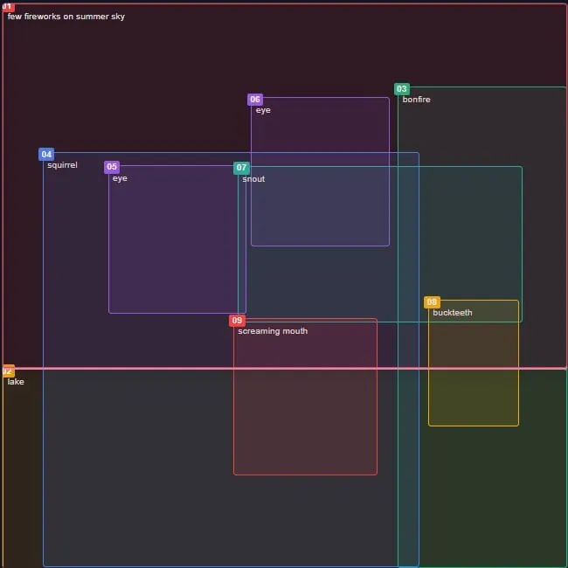Image resolution: width=568 pixels, height=568 pixels.
Task: Select the teal 07 snout badge
Action: (x=241, y=168)
